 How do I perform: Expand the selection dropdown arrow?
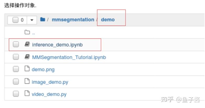click(32, 20)
